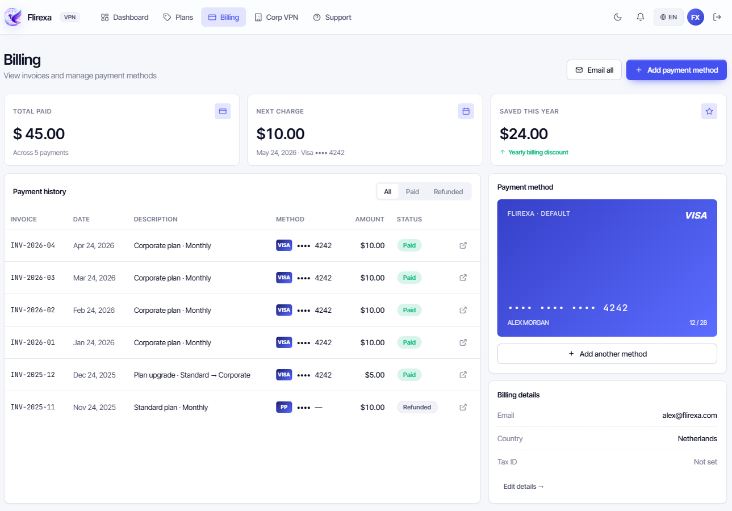
Task: Click invoice number INV-2026-03
Action: click(x=33, y=278)
